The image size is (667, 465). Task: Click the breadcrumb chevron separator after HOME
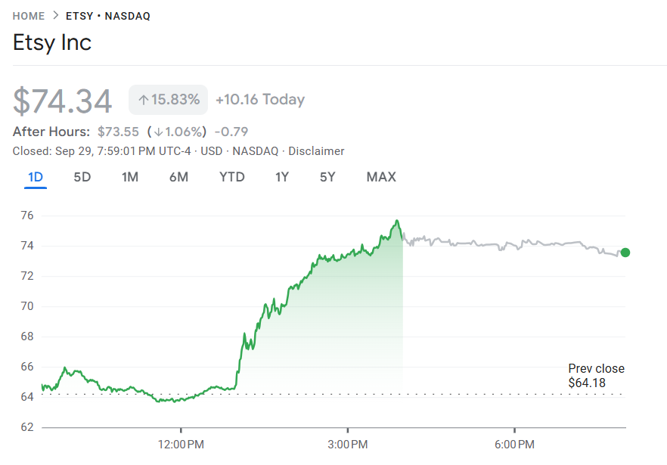[x=55, y=16]
